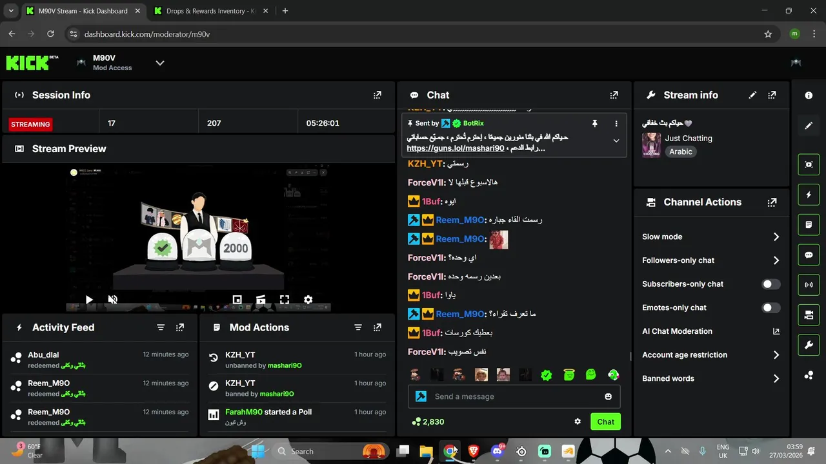This screenshot has width=826, height=464.
Task: Open Discord from the taskbar
Action: click(498, 451)
